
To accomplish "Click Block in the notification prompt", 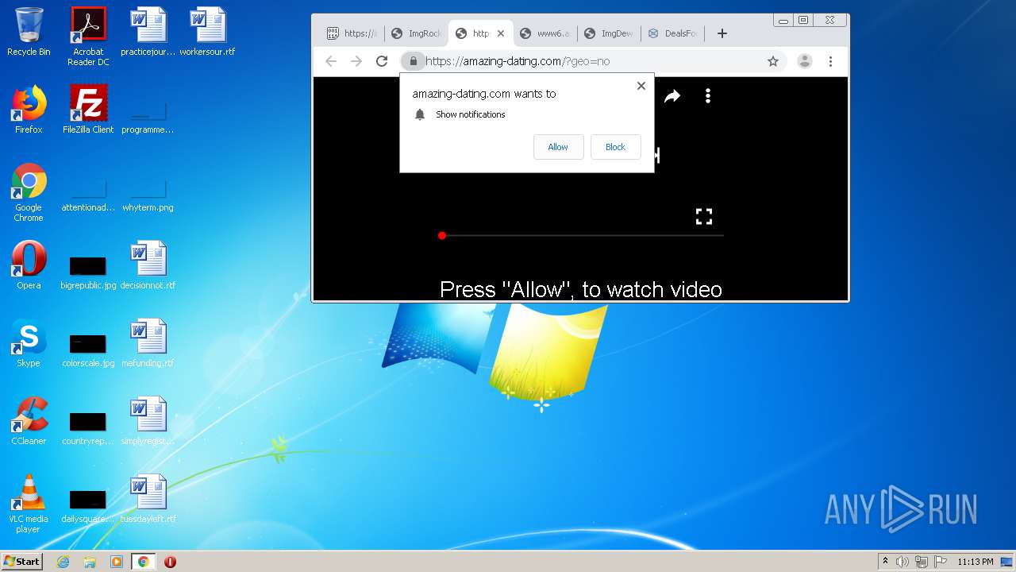I will pos(615,147).
